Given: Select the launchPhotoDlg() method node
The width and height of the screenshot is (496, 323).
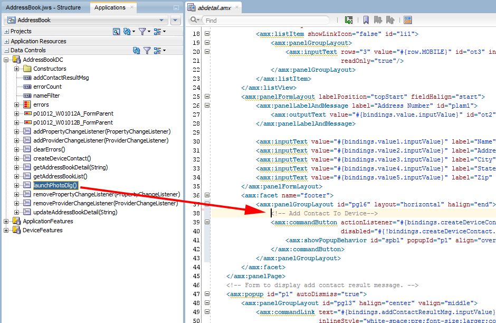Looking at the screenshot, I should pos(55,185).
